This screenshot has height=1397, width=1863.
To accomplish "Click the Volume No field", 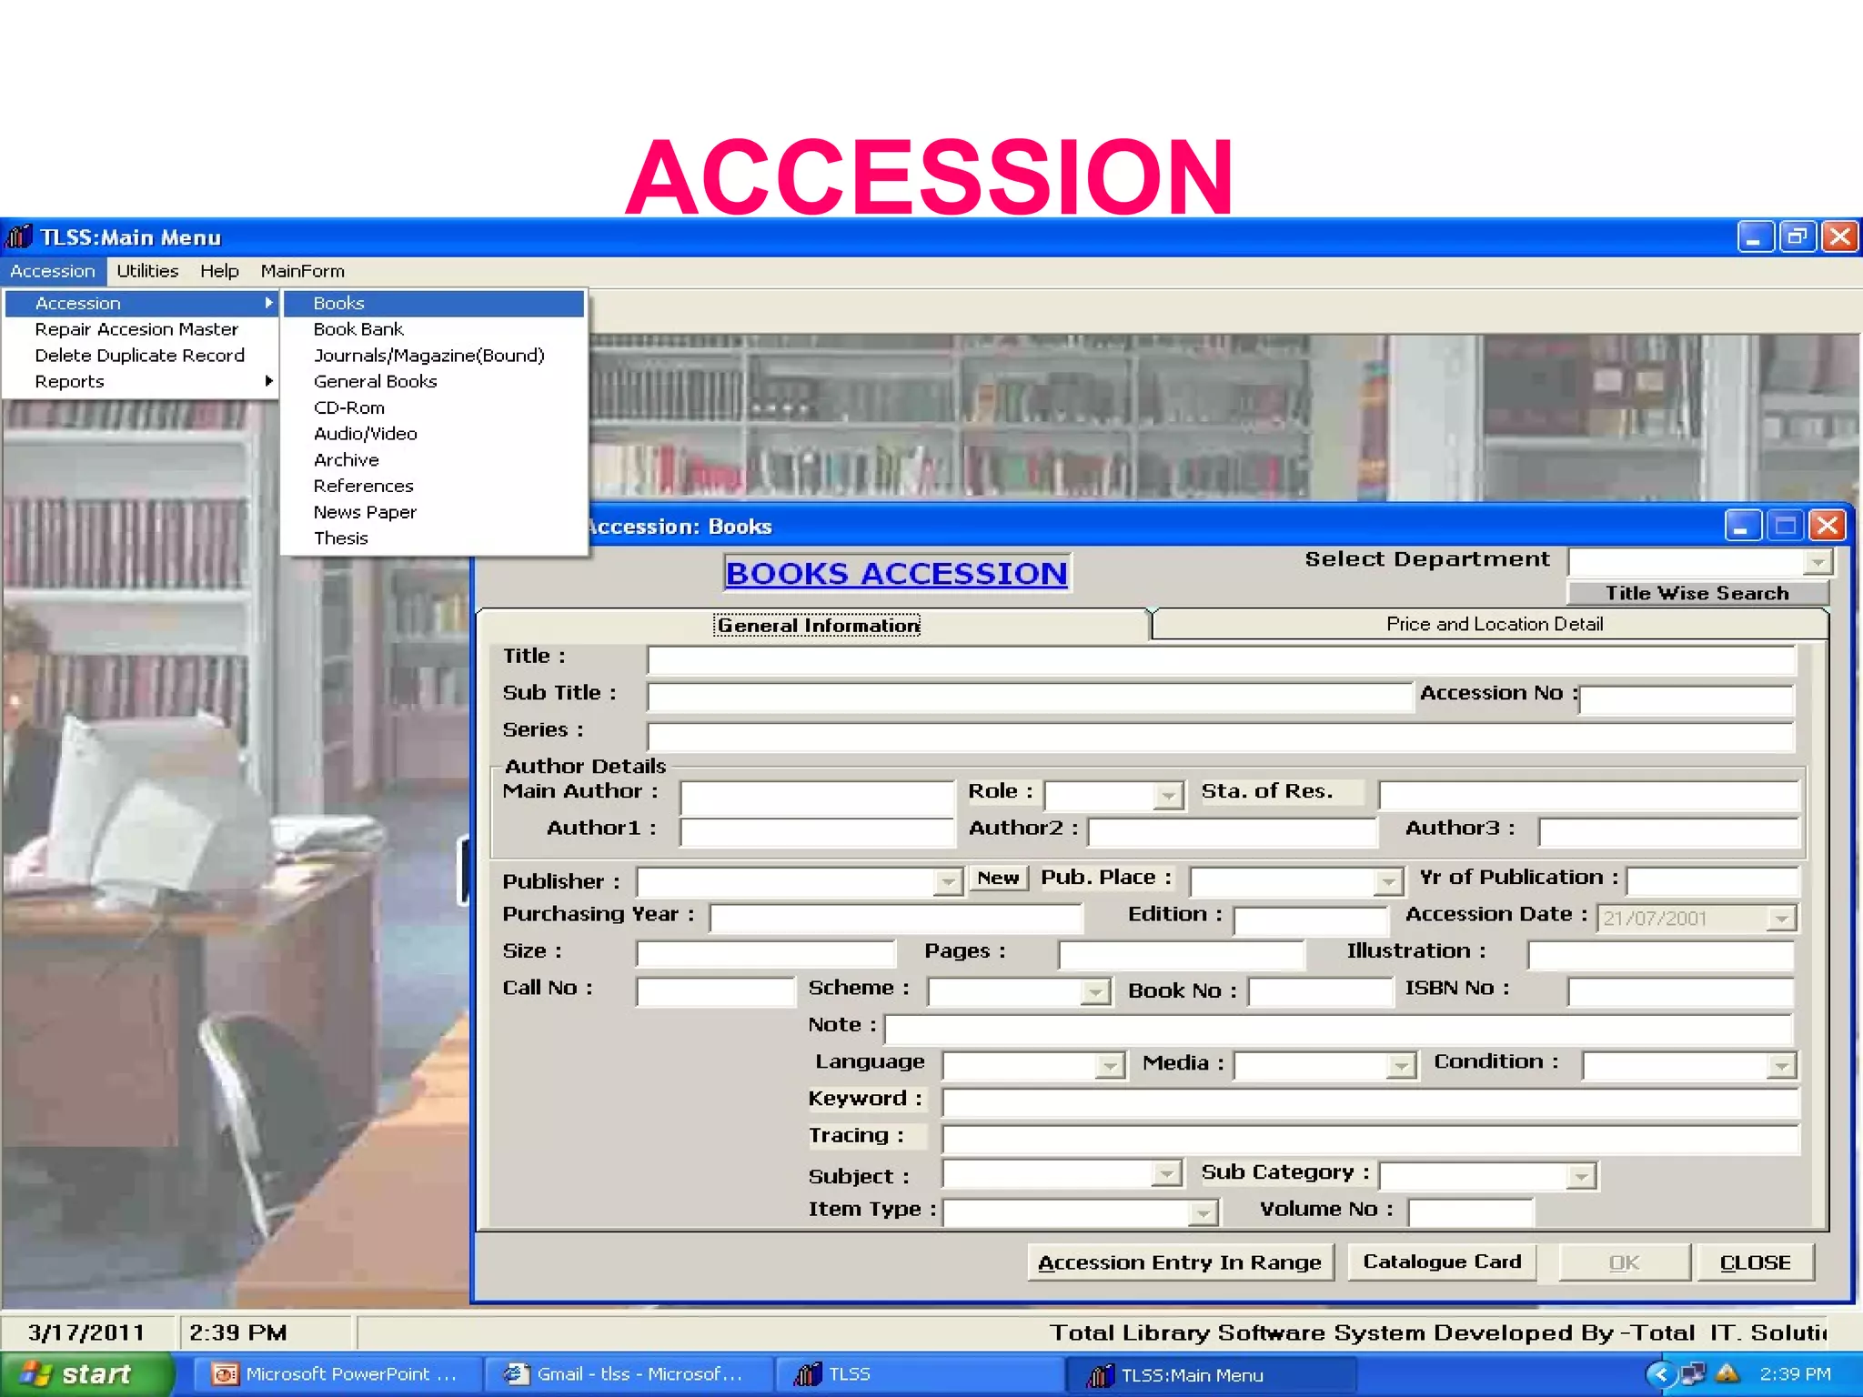I will pyautogui.click(x=1471, y=1212).
